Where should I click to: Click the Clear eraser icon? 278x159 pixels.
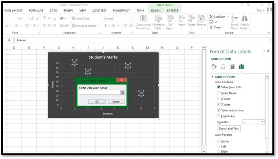pyautogui.click(x=211, y=28)
